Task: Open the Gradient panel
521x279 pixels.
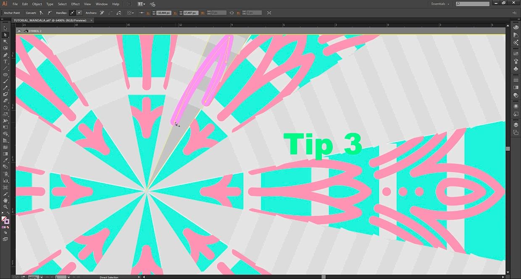Action: point(516,87)
